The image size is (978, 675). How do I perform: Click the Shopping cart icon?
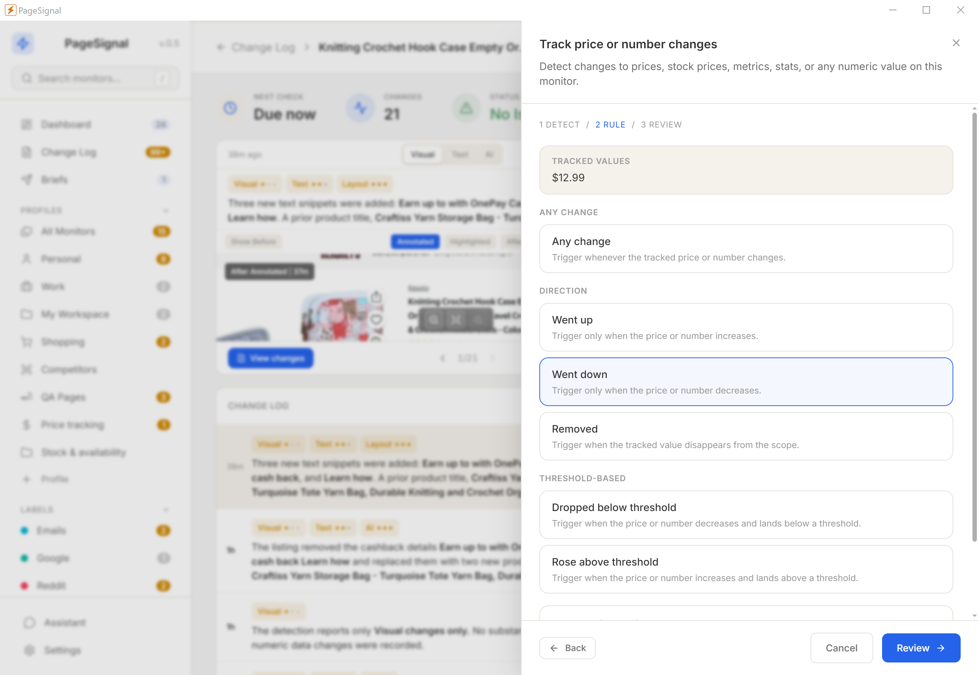click(27, 342)
